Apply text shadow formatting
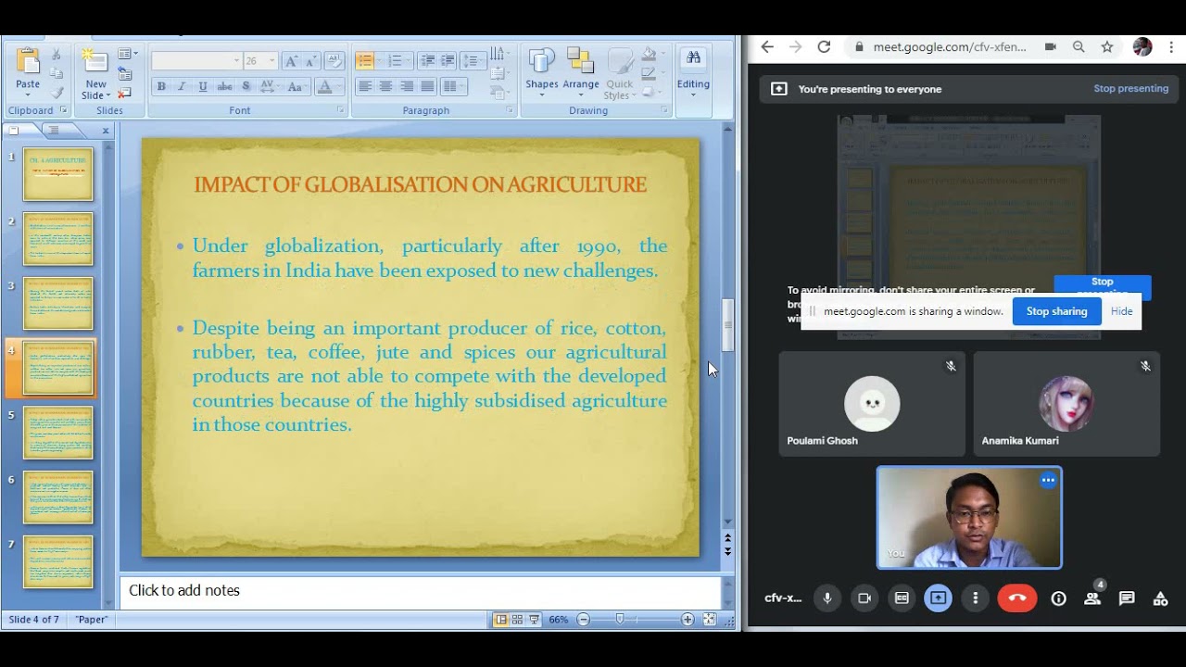The image size is (1186, 667). coord(246,86)
